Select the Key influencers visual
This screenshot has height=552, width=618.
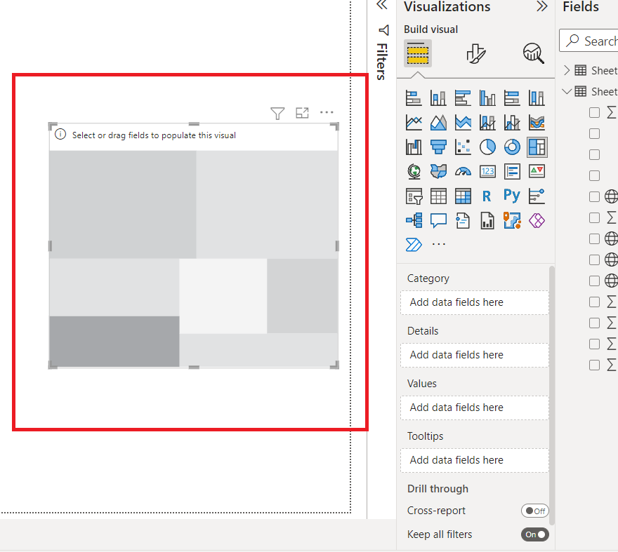(537, 196)
